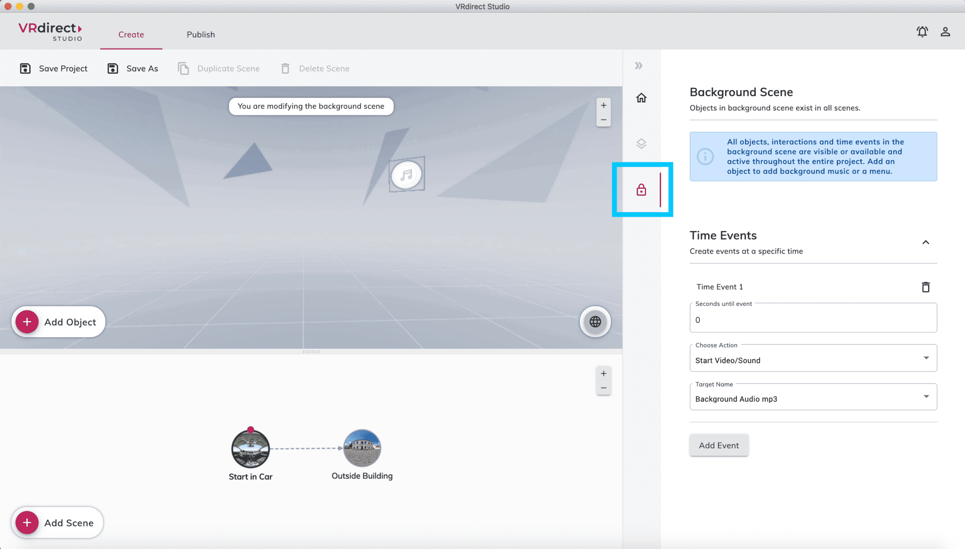Click the red start marker on Start in Car

click(251, 429)
